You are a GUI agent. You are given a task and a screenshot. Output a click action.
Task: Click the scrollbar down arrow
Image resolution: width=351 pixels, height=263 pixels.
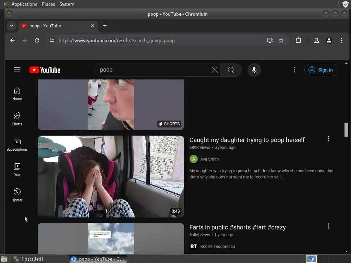[x=346, y=251]
